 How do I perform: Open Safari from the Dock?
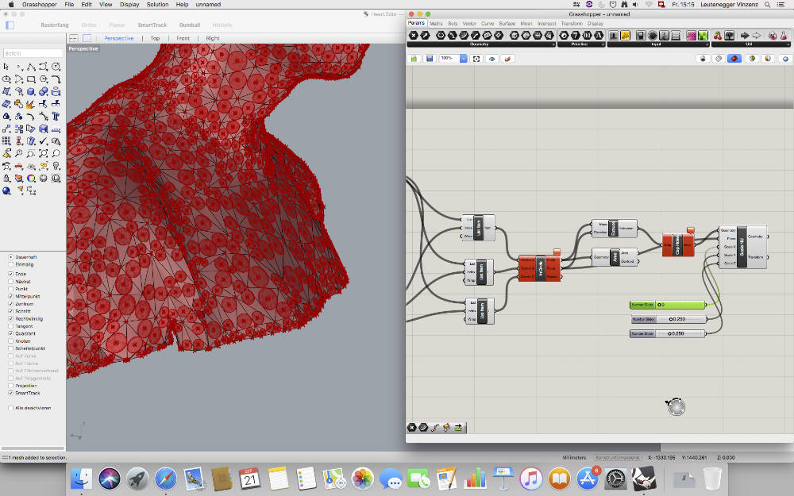pos(165,479)
